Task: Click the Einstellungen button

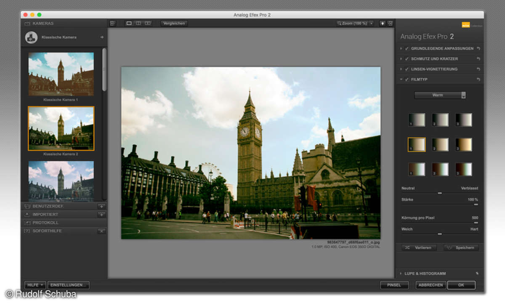Action: [69, 285]
